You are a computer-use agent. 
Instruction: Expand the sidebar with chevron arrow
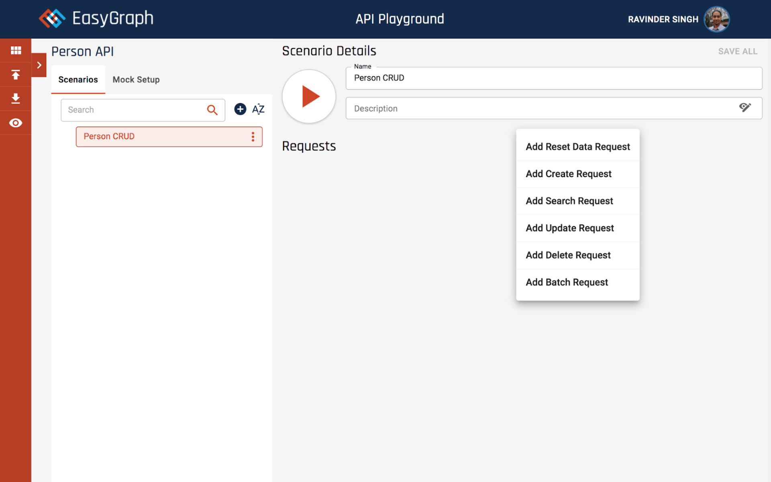(39, 65)
